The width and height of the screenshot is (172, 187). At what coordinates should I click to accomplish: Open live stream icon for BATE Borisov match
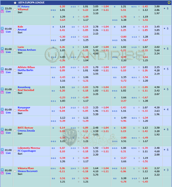[x=2, y=129]
